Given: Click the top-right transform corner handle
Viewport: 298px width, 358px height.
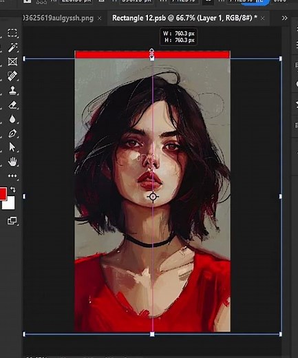Looking at the screenshot, I should [281, 59].
